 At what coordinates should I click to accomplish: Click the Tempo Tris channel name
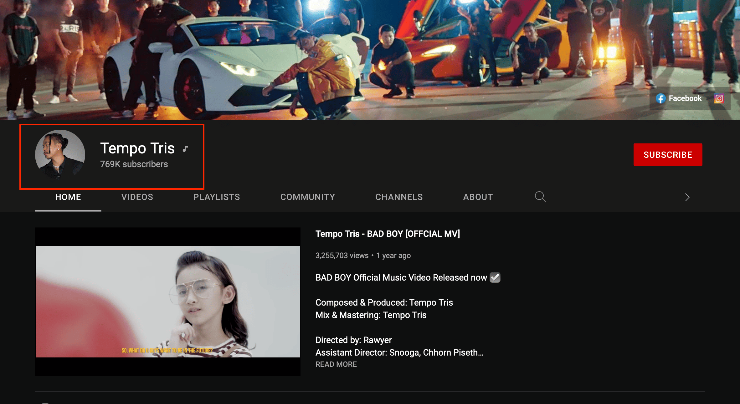pos(137,148)
